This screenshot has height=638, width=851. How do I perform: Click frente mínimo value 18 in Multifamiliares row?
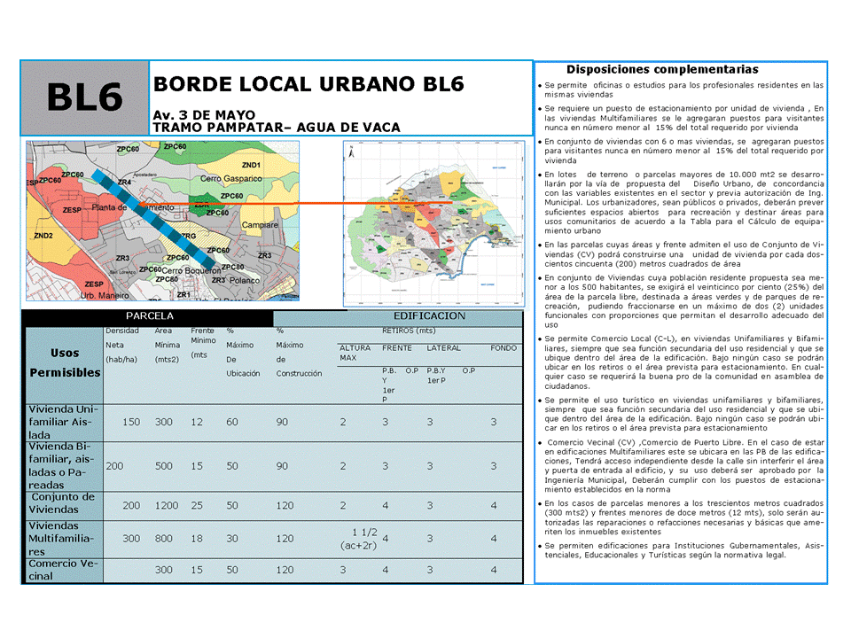pyautogui.click(x=197, y=539)
